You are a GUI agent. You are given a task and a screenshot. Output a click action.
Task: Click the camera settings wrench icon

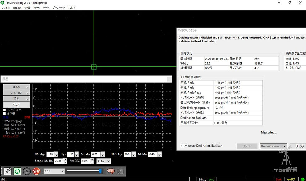click(x=120, y=171)
